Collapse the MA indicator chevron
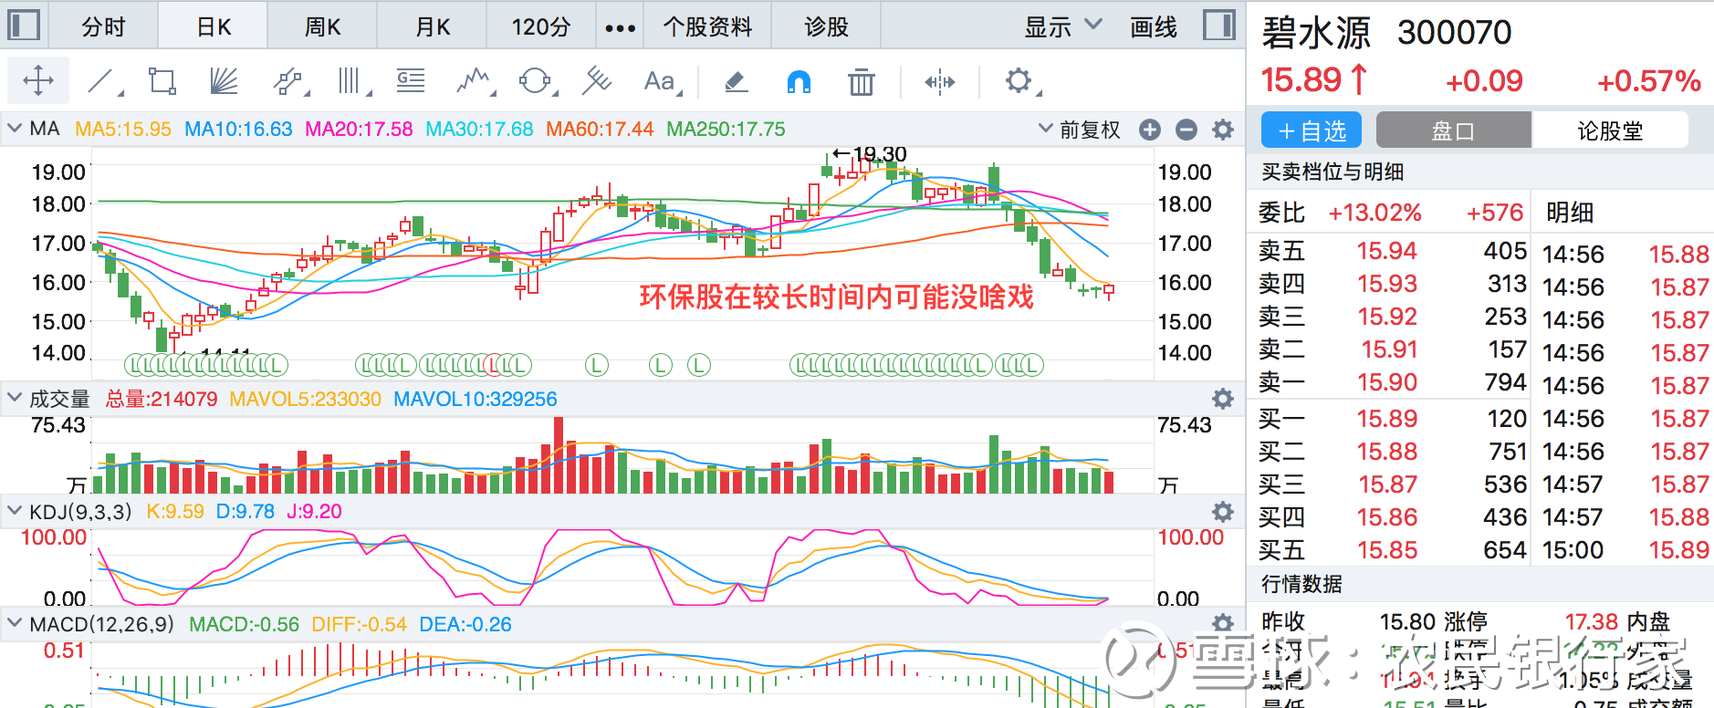1714x708 pixels. point(15,129)
